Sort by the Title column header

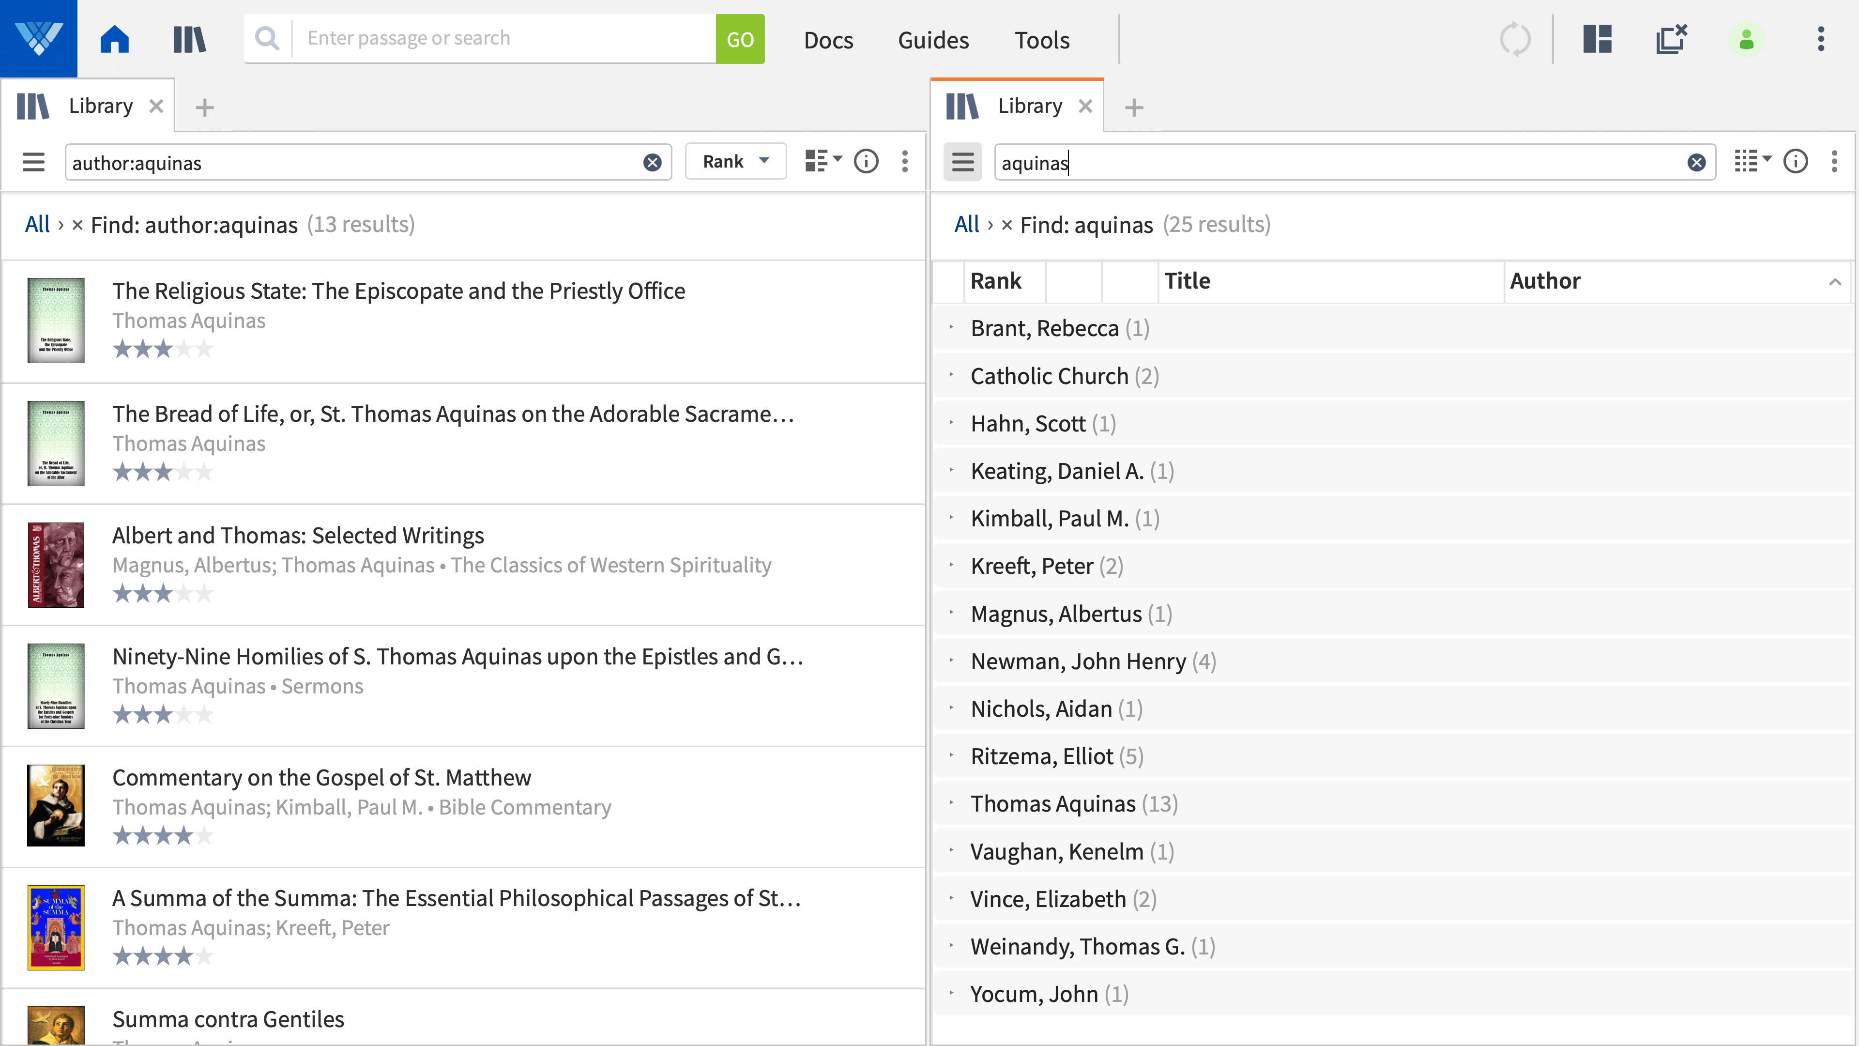point(1331,281)
